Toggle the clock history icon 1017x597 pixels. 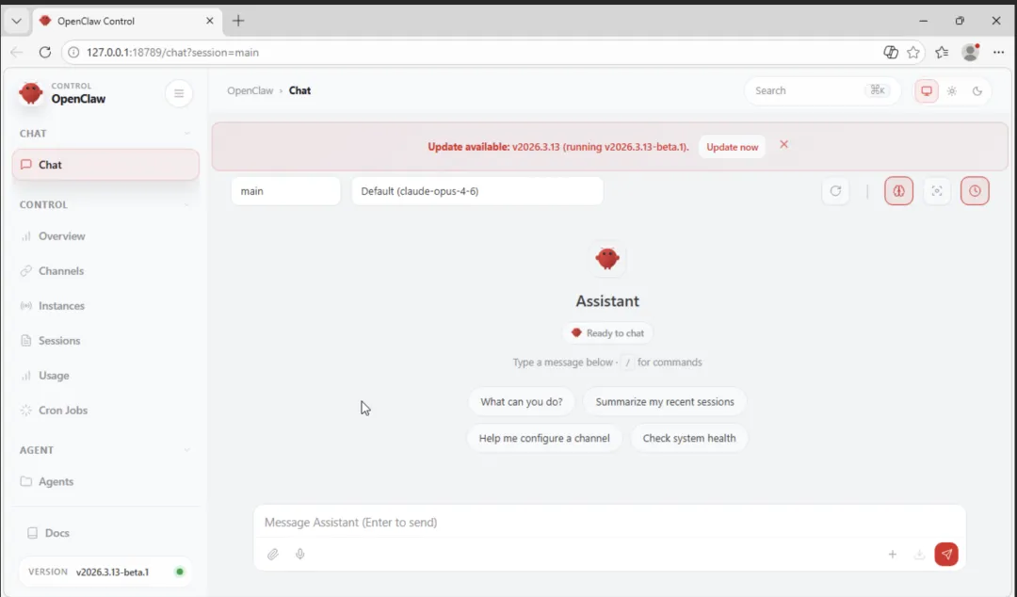point(975,191)
